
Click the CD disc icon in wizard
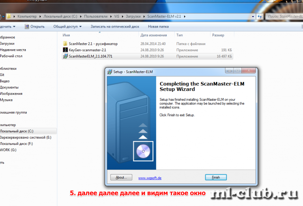[x=142, y=151]
